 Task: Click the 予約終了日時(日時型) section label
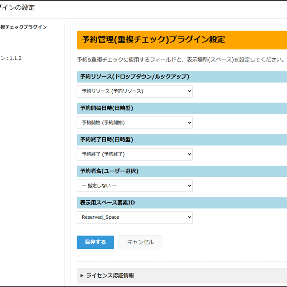tap(106, 139)
